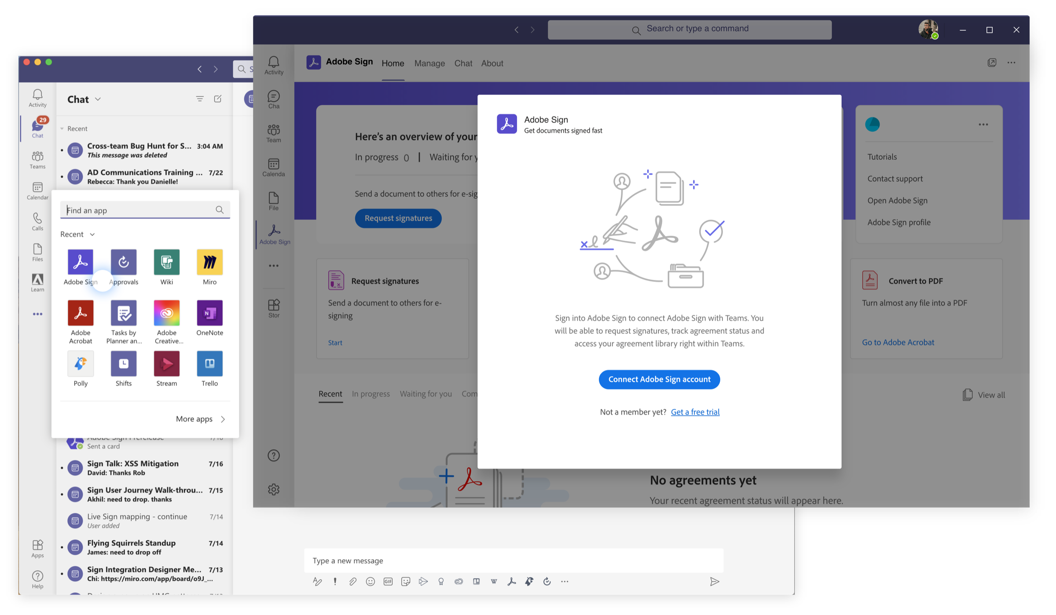The height and width of the screenshot is (615, 1056).
Task: Click Contact support in profile card
Action: tap(895, 179)
